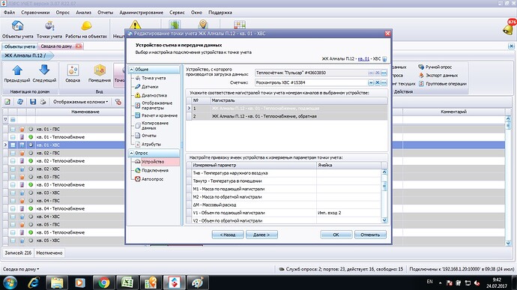
Task: Open Групповые операции action
Action: tap(443, 84)
